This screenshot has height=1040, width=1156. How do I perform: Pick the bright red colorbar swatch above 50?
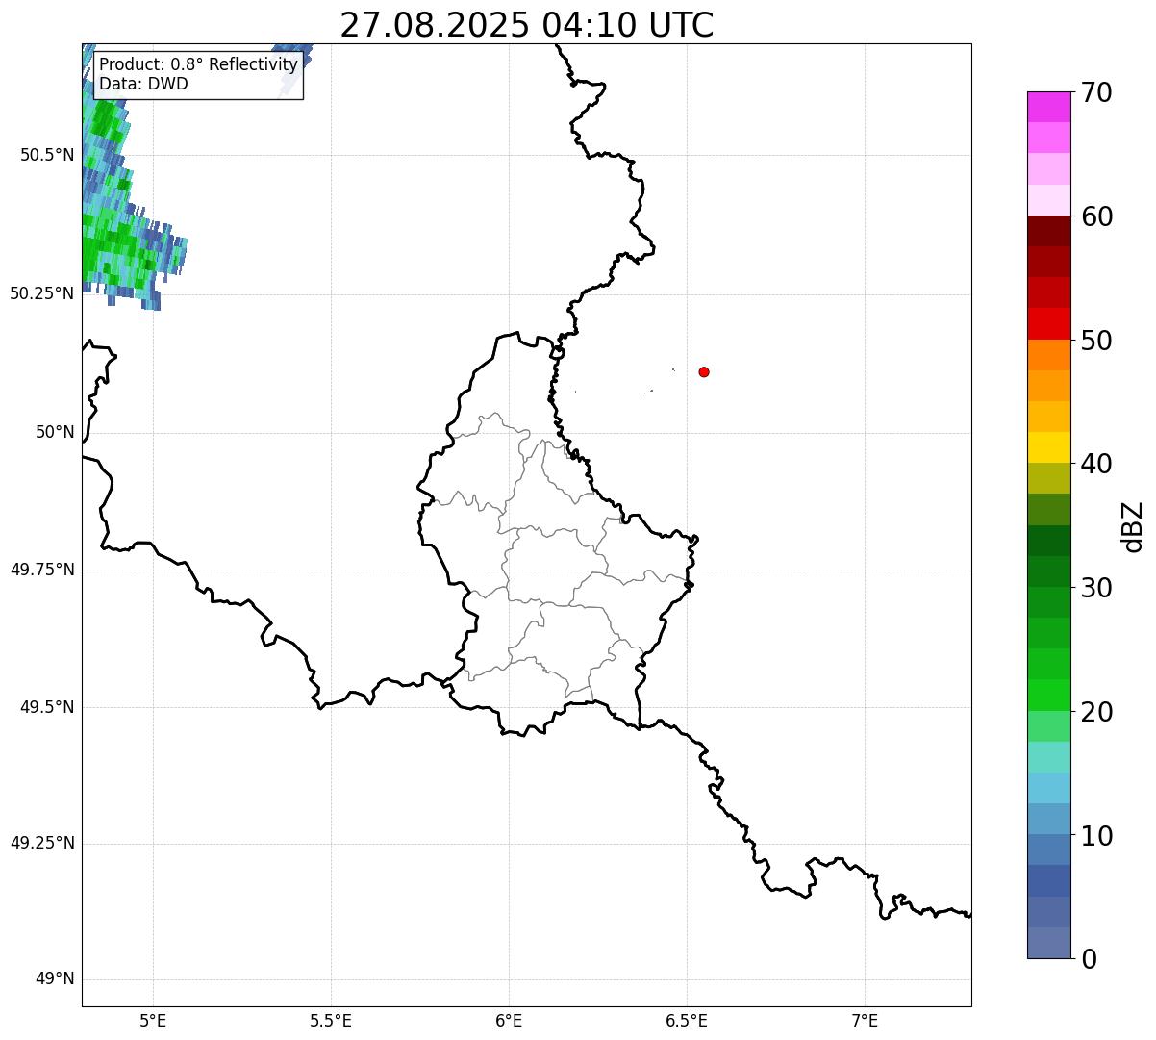click(x=1049, y=324)
